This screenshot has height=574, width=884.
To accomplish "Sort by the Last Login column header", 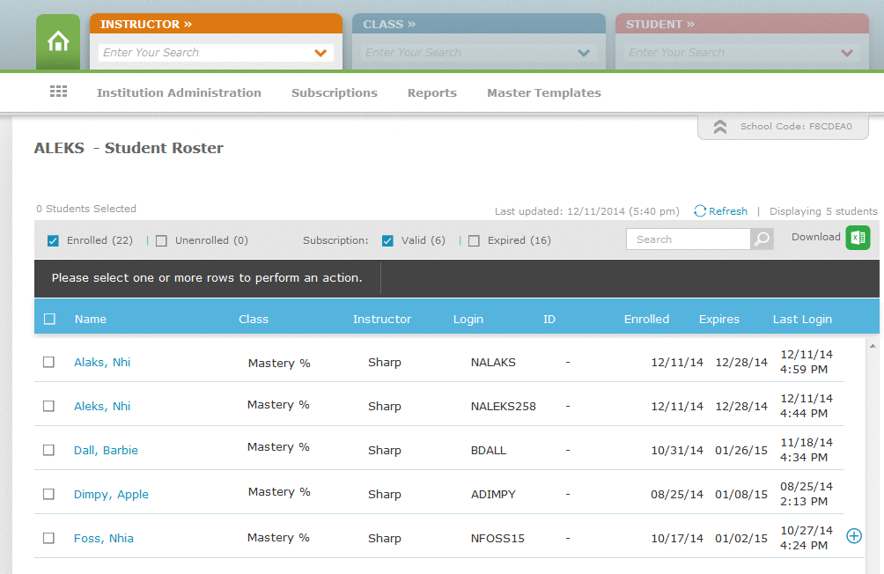I will [x=802, y=320].
